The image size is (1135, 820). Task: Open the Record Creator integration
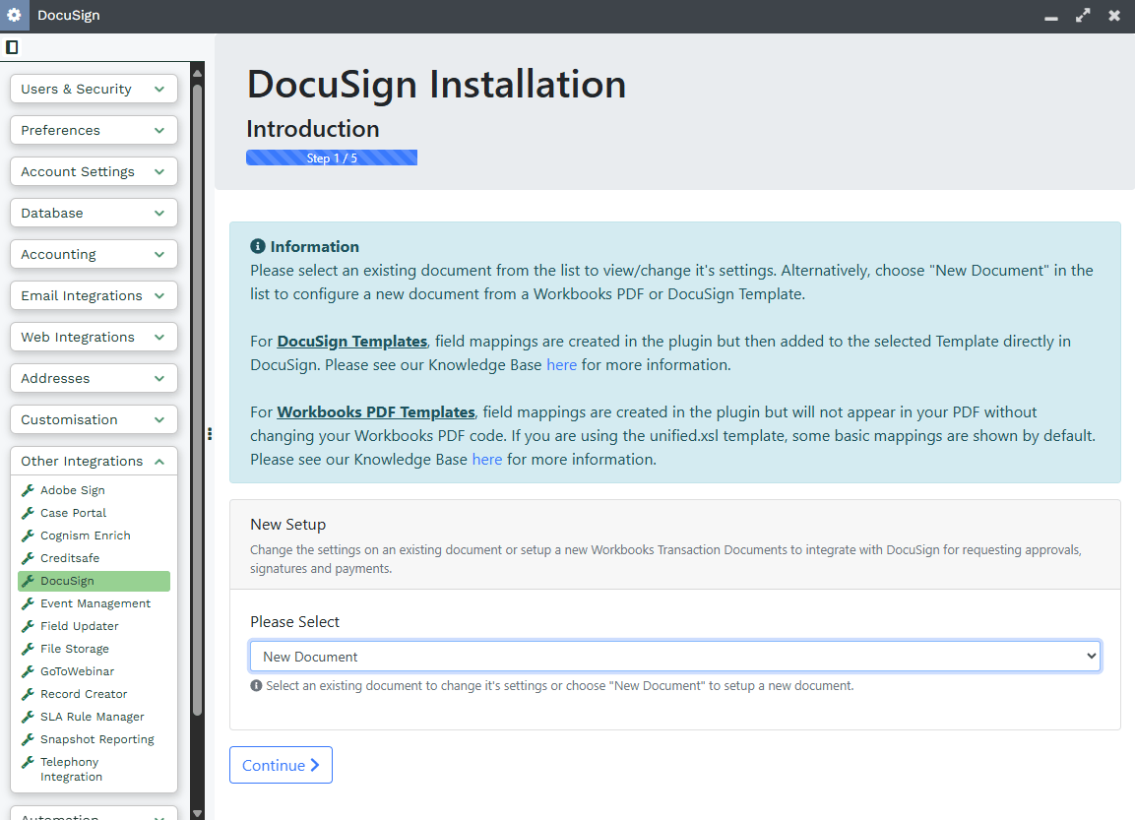[84, 693]
